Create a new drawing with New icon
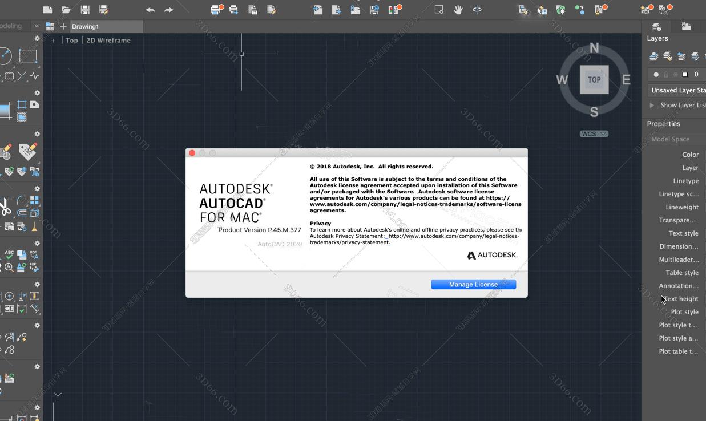 (47, 10)
